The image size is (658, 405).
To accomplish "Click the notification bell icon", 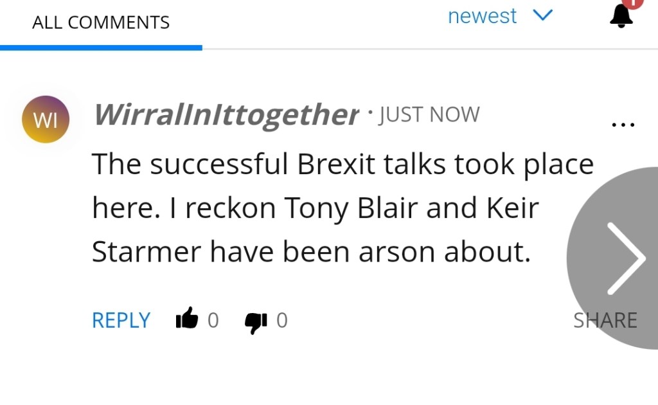I will (x=621, y=17).
